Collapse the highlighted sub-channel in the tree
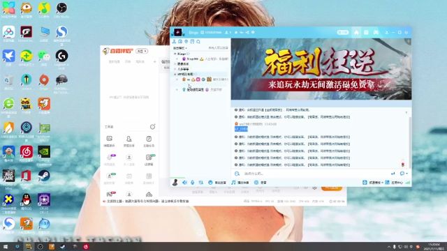Image resolution: width=447 pixels, height=251 pixels. click(175, 74)
